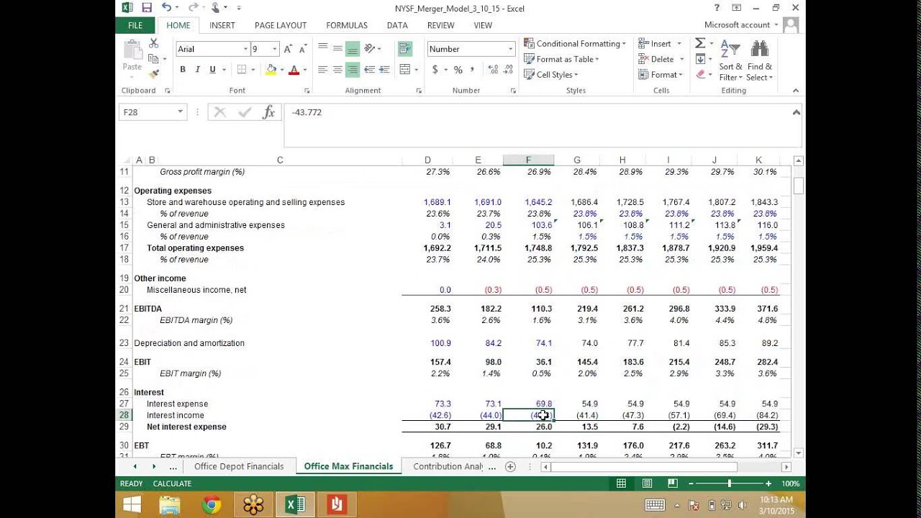Open the FILE tab
Image resolution: width=921 pixels, height=518 pixels.
tap(135, 25)
